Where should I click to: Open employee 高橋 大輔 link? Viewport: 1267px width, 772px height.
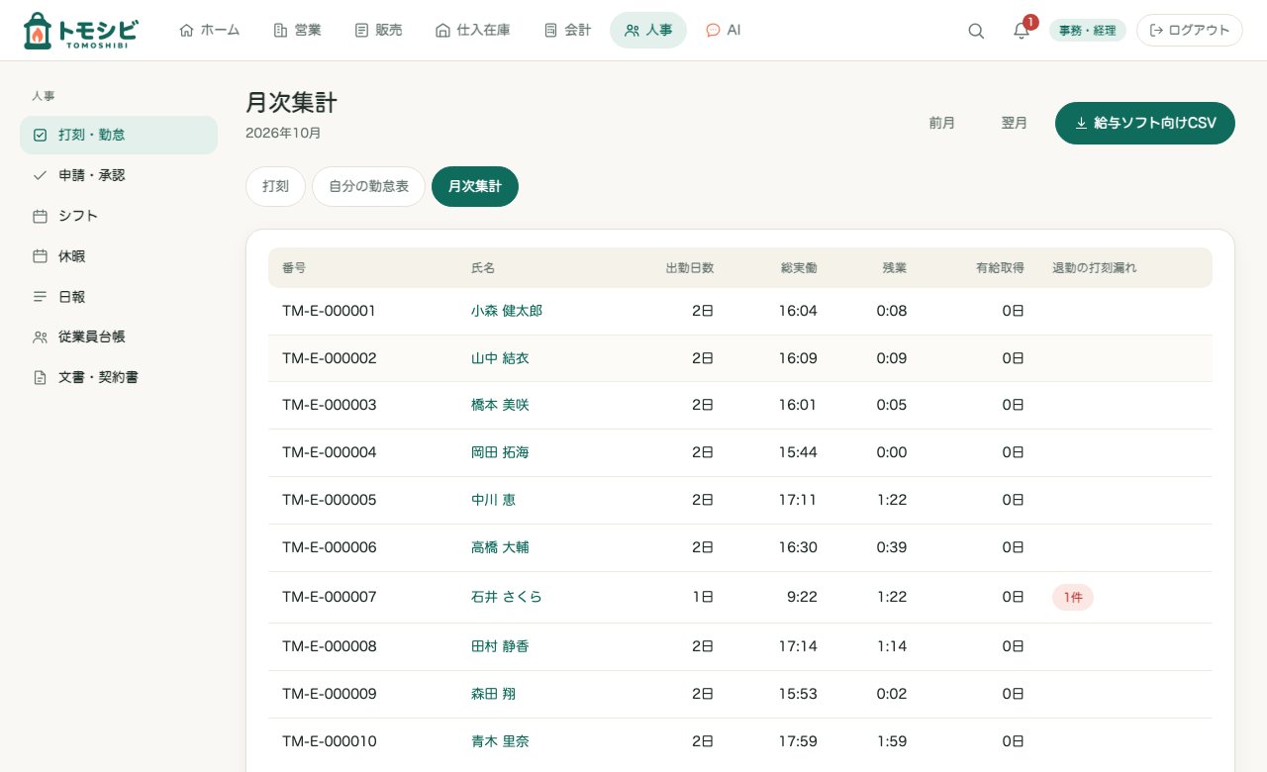coord(500,547)
